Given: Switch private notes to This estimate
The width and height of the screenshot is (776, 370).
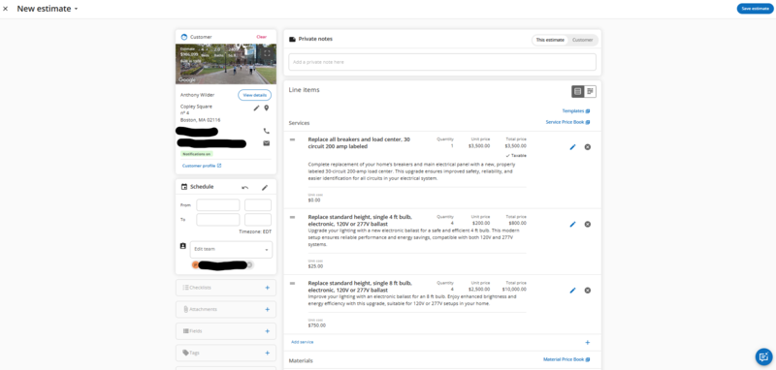Looking at the screenshot, I should (x=550, y=40).
